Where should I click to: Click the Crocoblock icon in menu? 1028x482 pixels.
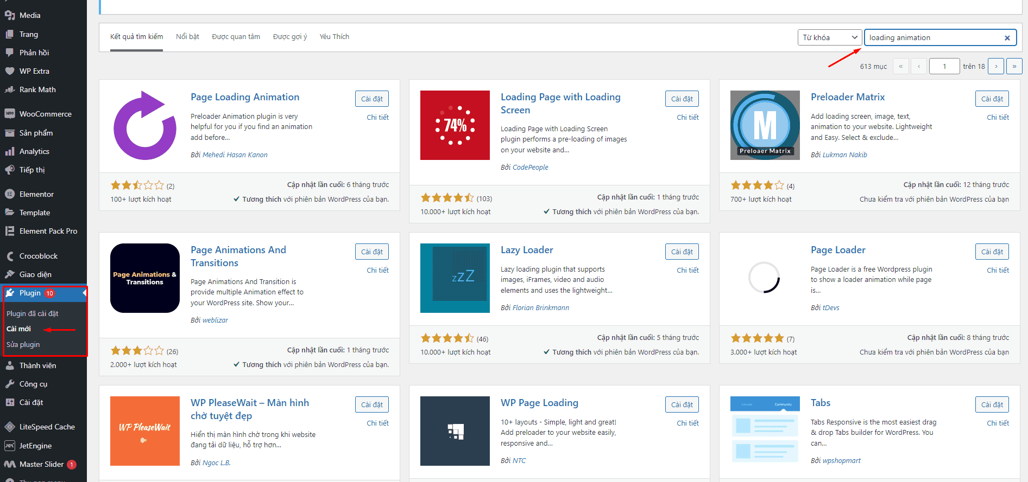coord(10,256)
